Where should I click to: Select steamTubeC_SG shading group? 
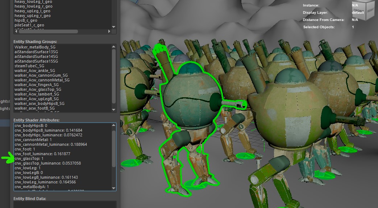tap(29, 66)
